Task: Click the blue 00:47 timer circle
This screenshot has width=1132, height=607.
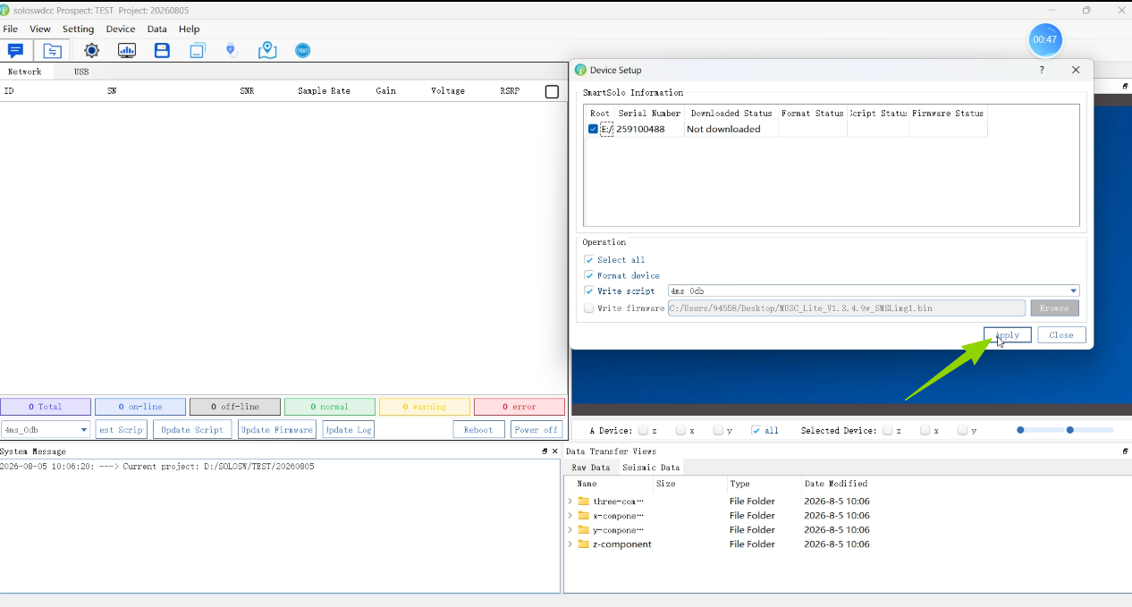Action: [x=1044, y=39]
